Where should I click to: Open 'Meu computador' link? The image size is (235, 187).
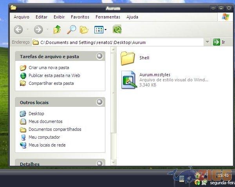point(44,137)
